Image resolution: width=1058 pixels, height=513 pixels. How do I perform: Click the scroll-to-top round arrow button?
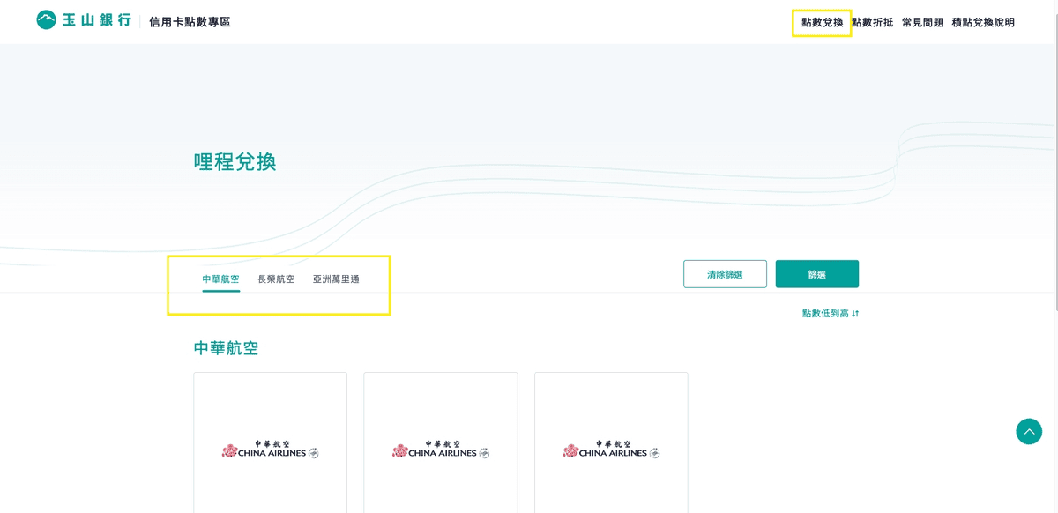tap(1029, 431)
